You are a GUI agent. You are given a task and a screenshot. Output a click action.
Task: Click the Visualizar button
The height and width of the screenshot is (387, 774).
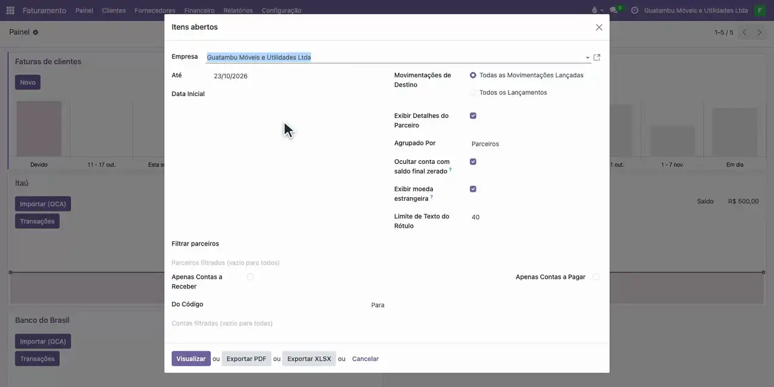point(191,359)
